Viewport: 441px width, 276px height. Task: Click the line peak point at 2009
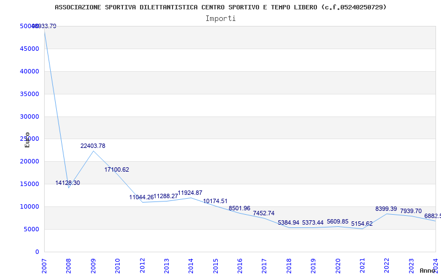point(93,151)
